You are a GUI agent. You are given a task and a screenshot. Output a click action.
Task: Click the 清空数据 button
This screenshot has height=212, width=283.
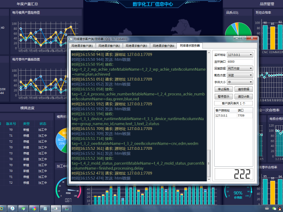point(244,89)
